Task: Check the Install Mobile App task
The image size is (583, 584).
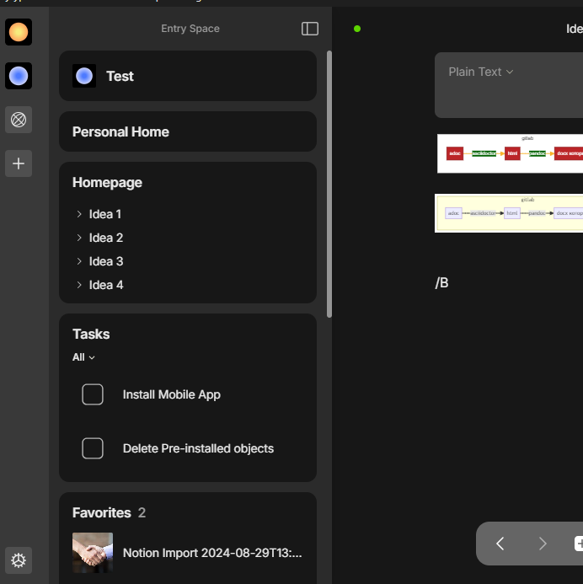Action: point(93,394)
